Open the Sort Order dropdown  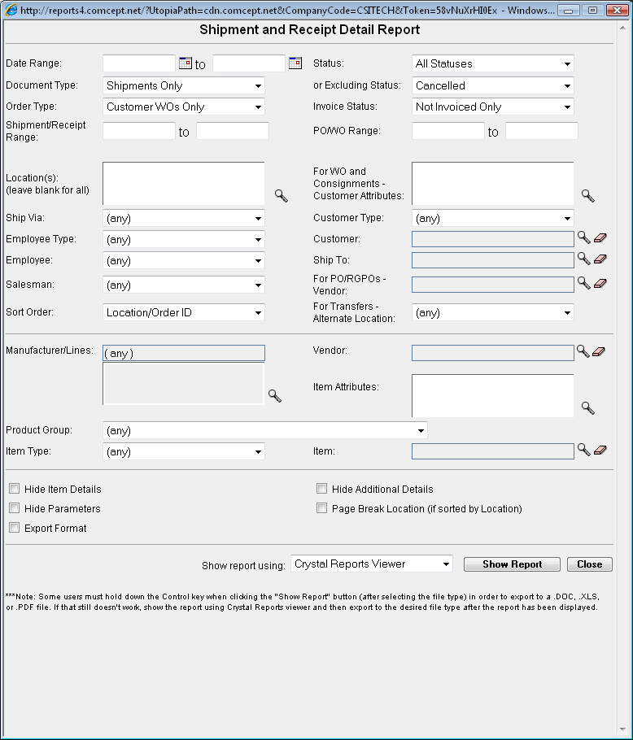point(184,312)
